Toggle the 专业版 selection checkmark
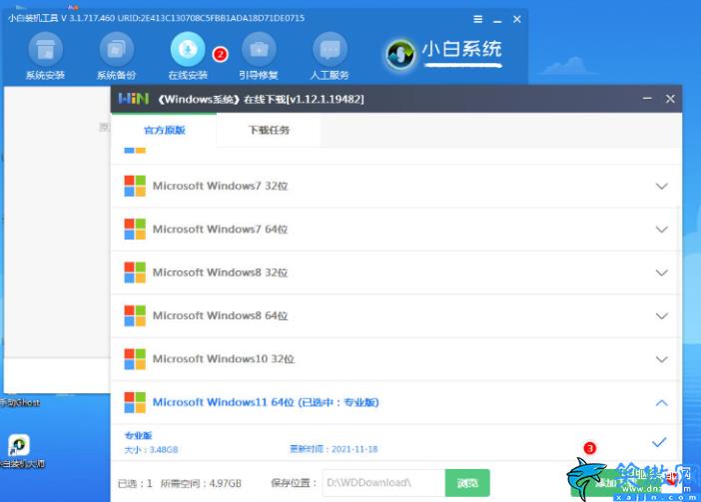 [659, 442]
